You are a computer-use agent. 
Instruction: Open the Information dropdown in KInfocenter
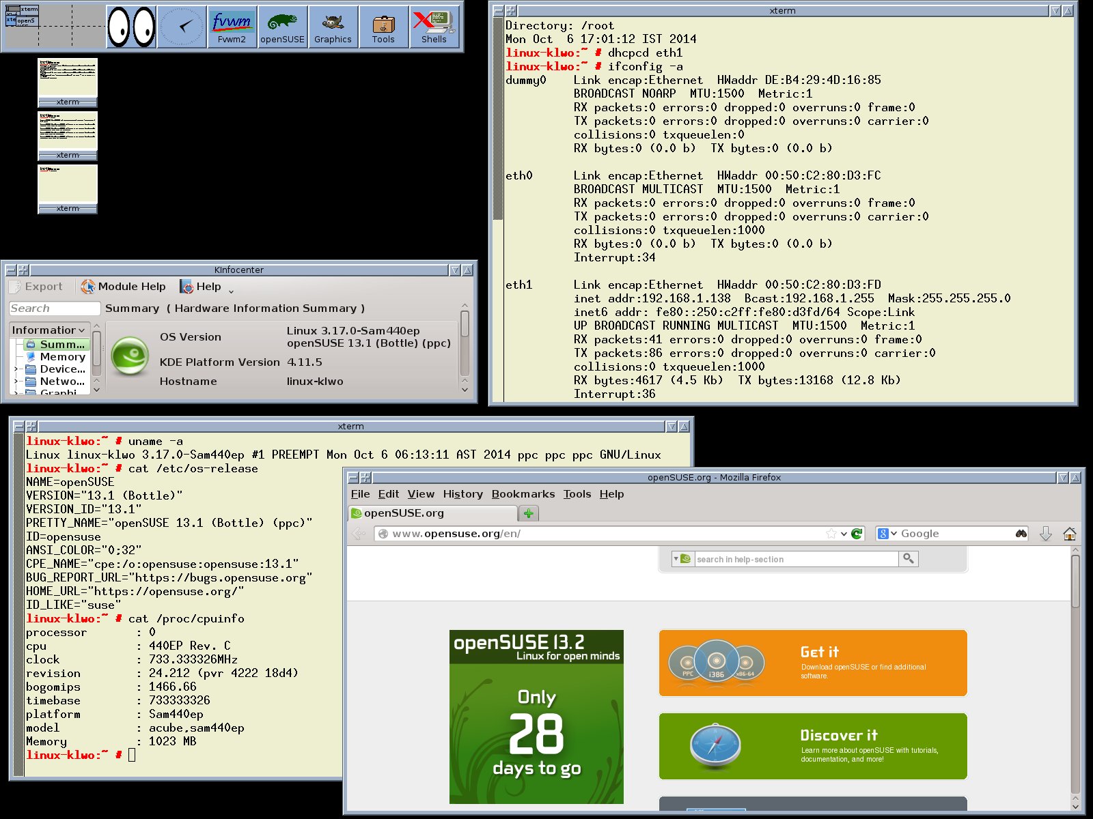[49, 330]
